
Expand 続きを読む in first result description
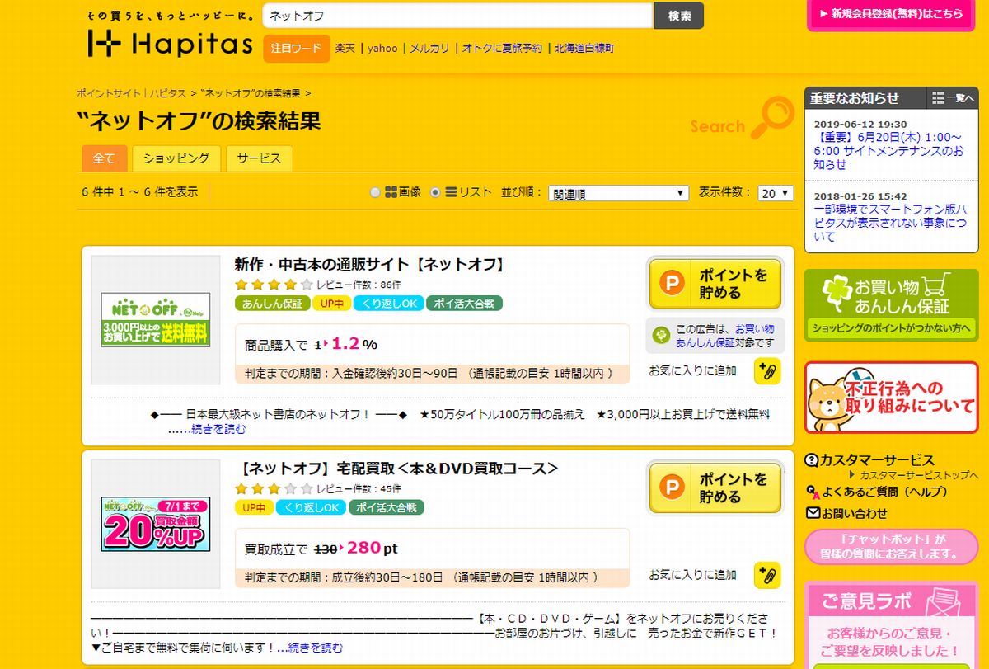pyautogui.click(x=218, y=429)
